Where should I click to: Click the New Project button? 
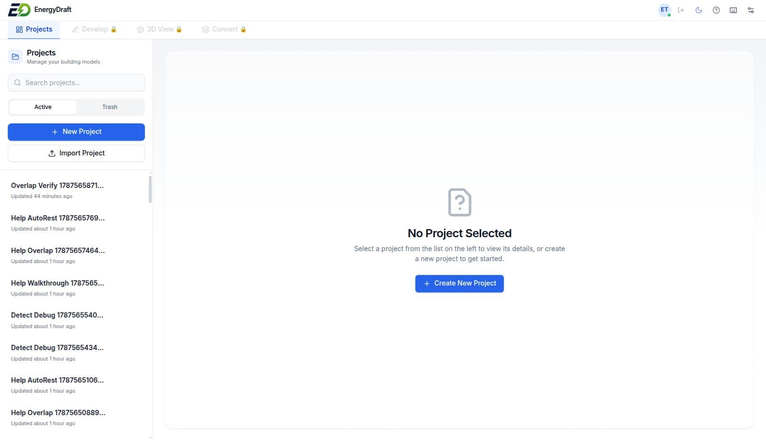pos(76,132)
